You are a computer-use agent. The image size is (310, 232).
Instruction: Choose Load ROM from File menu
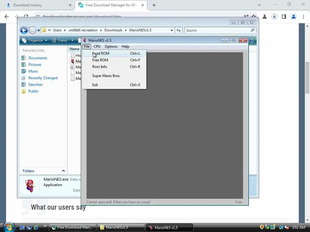click(114, 53)
